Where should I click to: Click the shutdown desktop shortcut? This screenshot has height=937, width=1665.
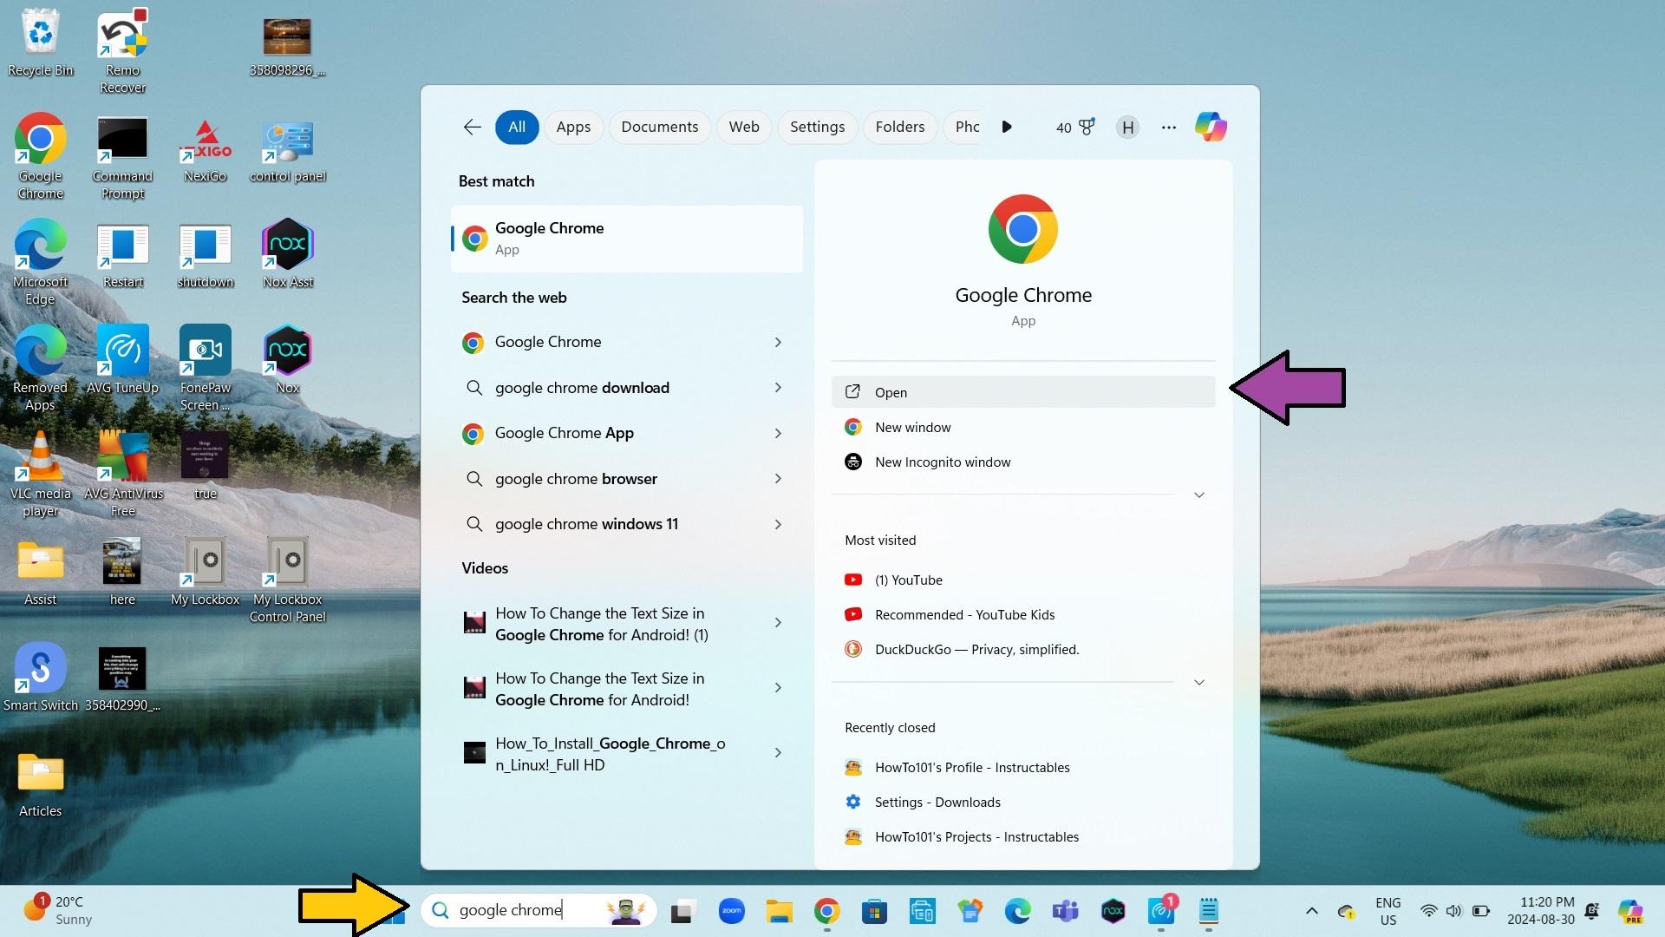(x=206, y=255)
